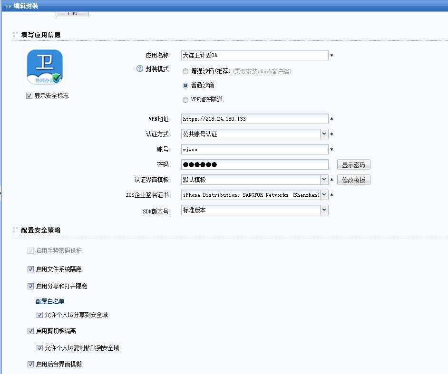
Task: Expand the 认证界面模板 dropdown list
Action: [324, 180]
